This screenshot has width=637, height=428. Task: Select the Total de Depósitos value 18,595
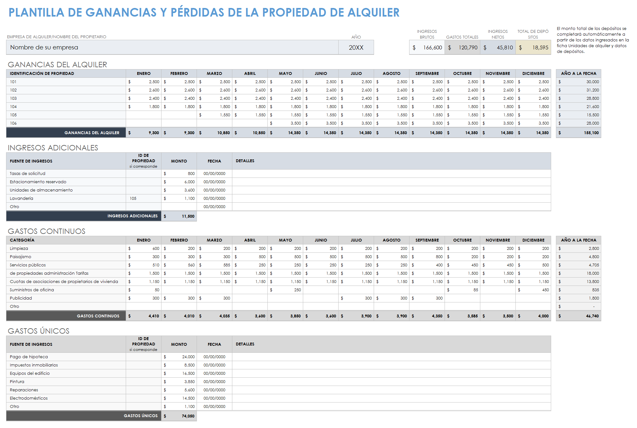[533, 47]
